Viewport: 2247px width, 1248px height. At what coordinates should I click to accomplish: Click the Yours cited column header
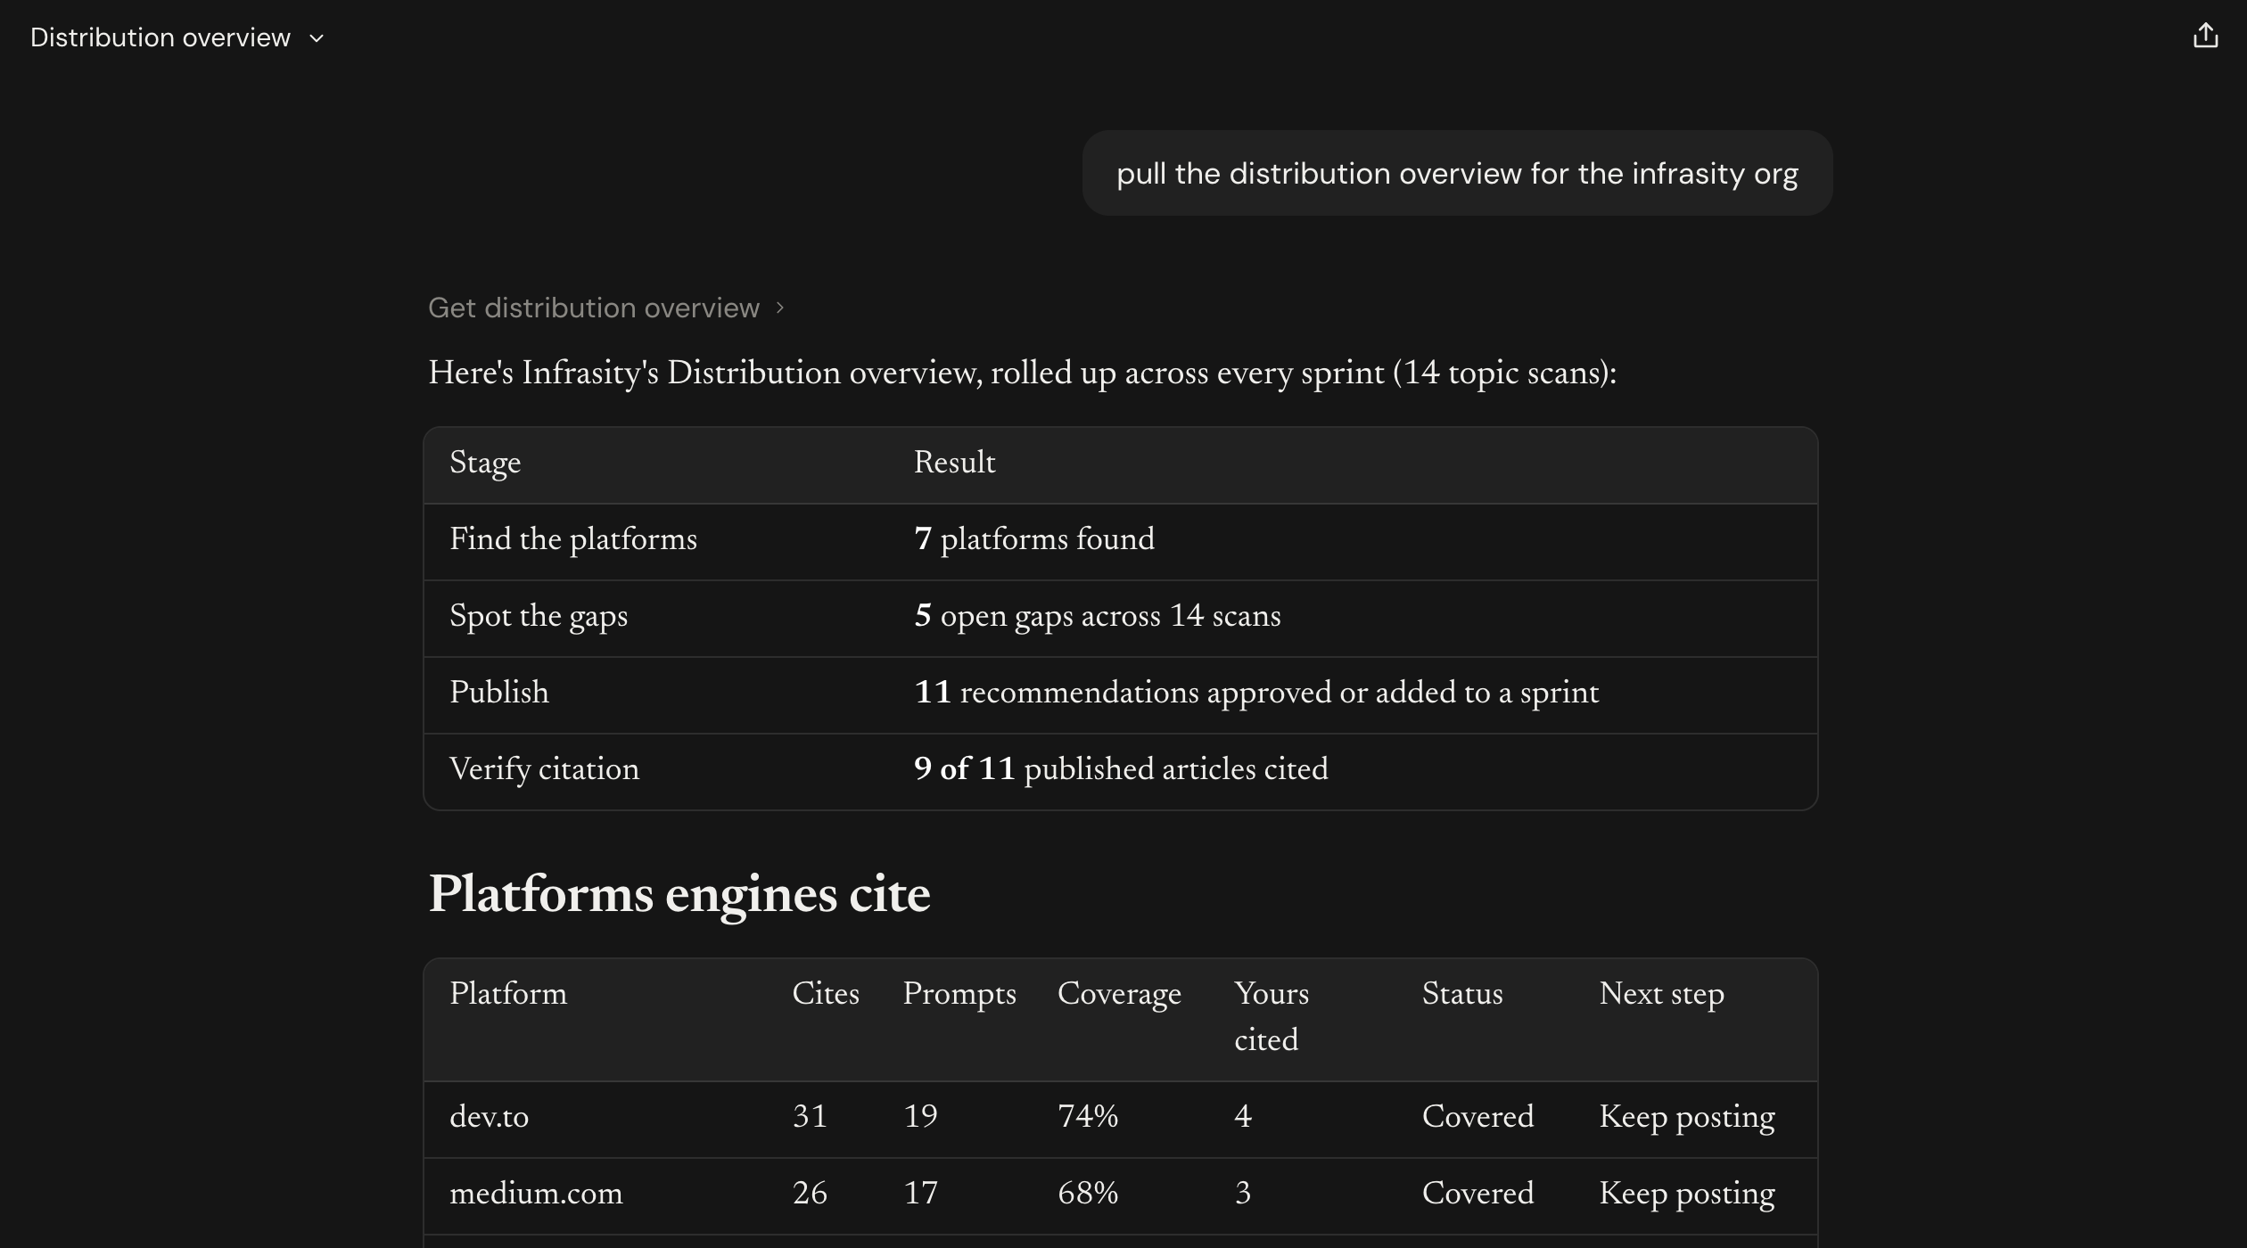pos(1272,1017)
